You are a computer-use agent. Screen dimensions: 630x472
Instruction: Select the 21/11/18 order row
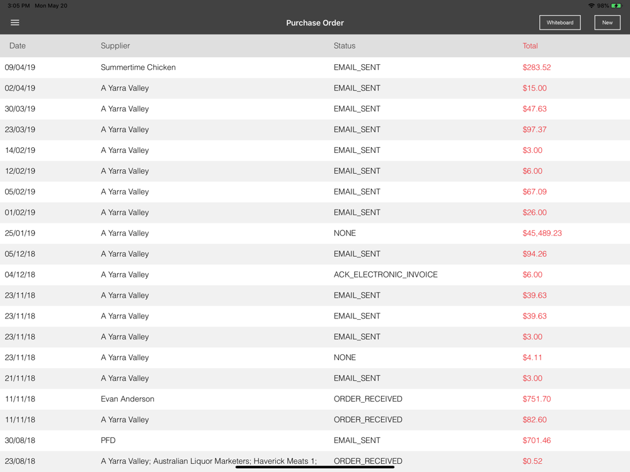click(x=315, y=378)
